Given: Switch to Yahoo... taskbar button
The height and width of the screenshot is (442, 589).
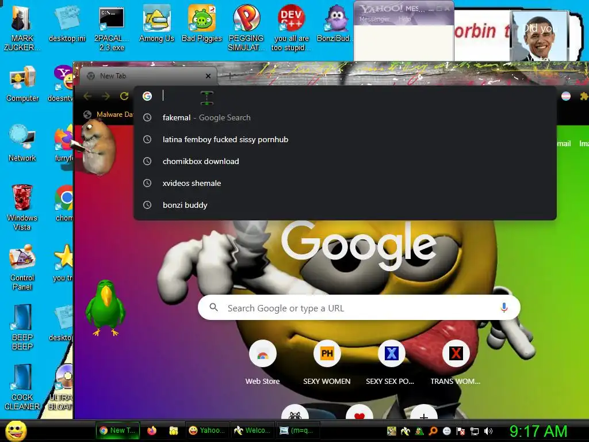Looking at the screenshot, I should 207,430.
